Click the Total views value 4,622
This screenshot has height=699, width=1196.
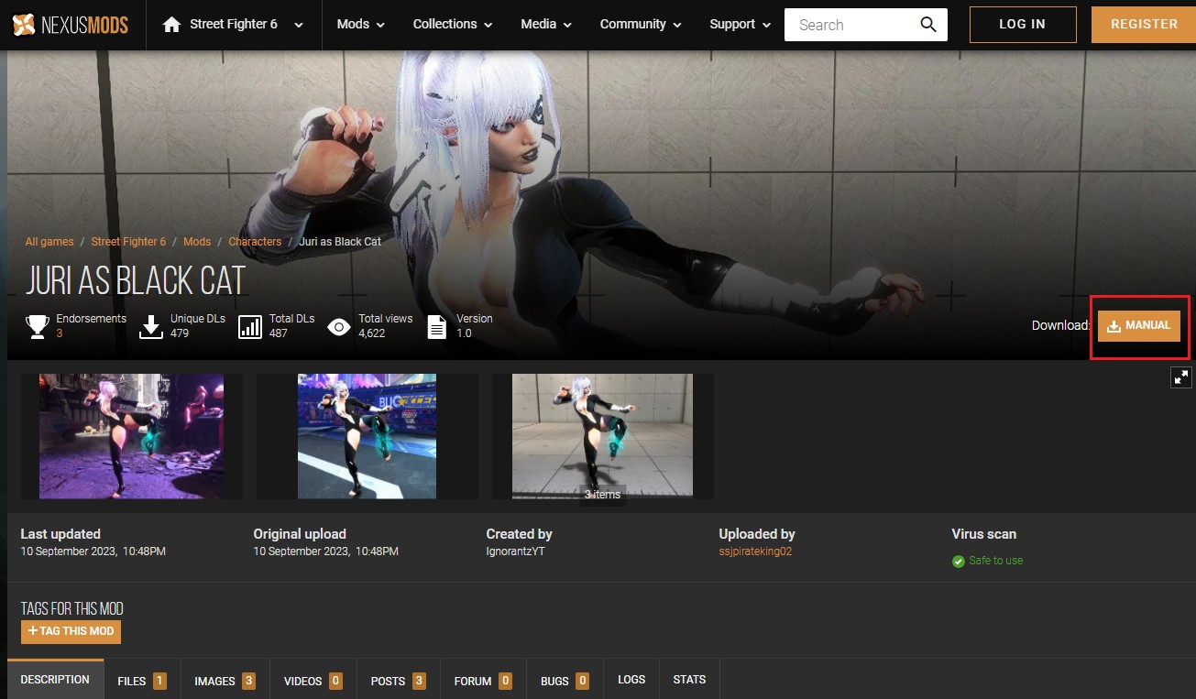[x=372, y=333]
